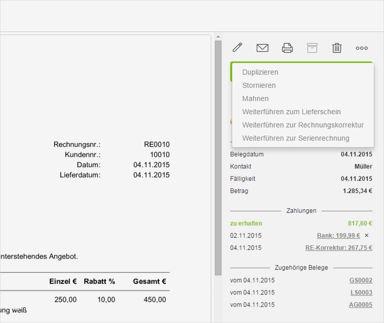Screen dimensions: 384x323
Task: Open the three-dots more actions menu
Action: (x=362, y=48)
